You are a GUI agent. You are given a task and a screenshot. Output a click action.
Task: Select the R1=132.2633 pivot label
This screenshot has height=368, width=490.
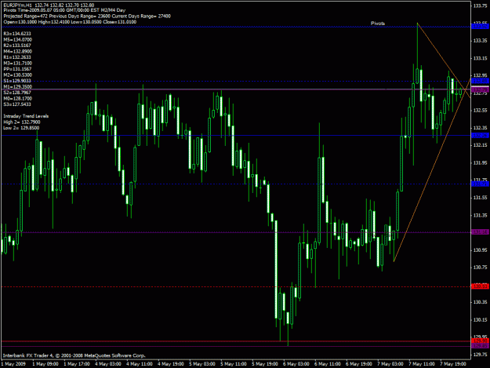tap(17, 57)
